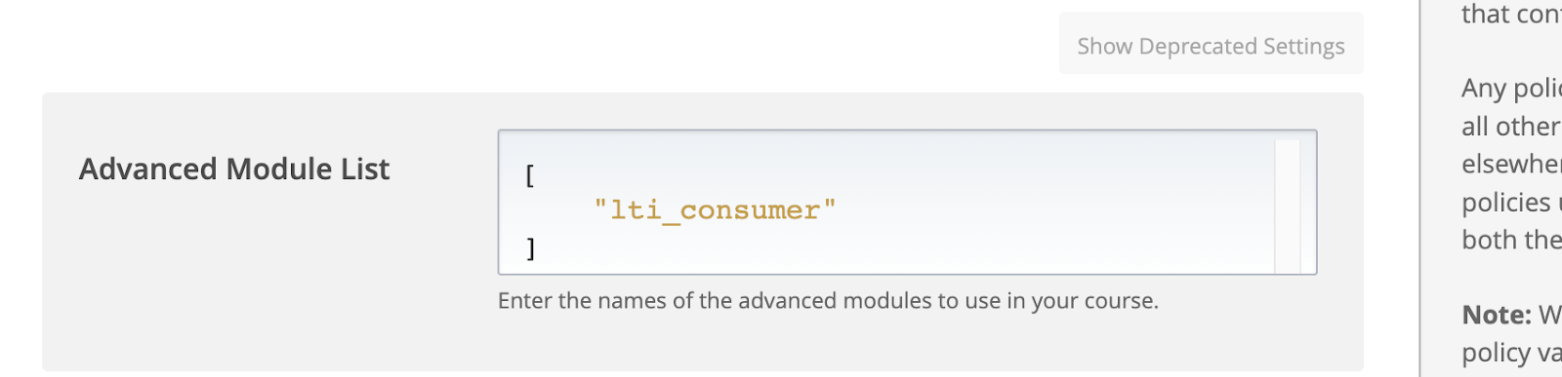Click the Show Deprecated Settings button
1562x377 pixels.
click(x=1211, y=44)
